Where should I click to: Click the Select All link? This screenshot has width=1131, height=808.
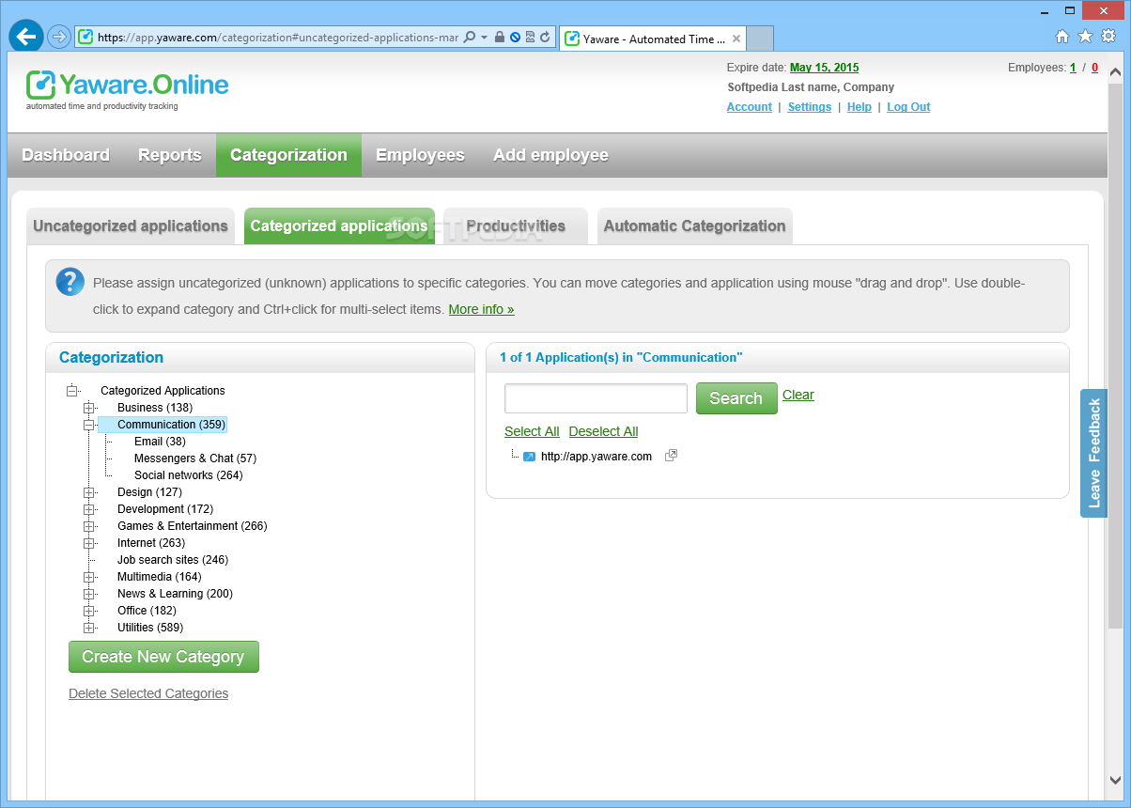[x=532, y=431]
